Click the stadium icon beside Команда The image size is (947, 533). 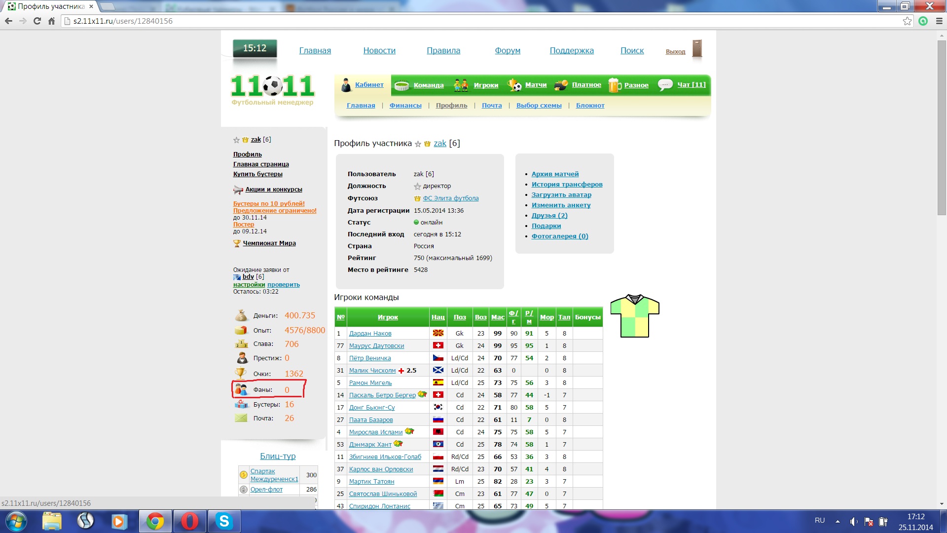coord(402,85)
